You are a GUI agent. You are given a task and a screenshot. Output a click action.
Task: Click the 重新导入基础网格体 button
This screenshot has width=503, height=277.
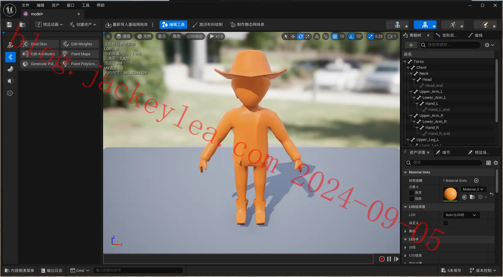coord(127,25)
